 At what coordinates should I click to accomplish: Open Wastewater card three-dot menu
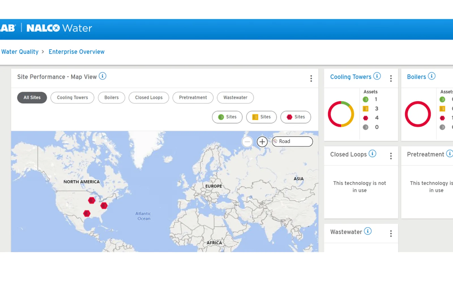[x=391, y=233]
